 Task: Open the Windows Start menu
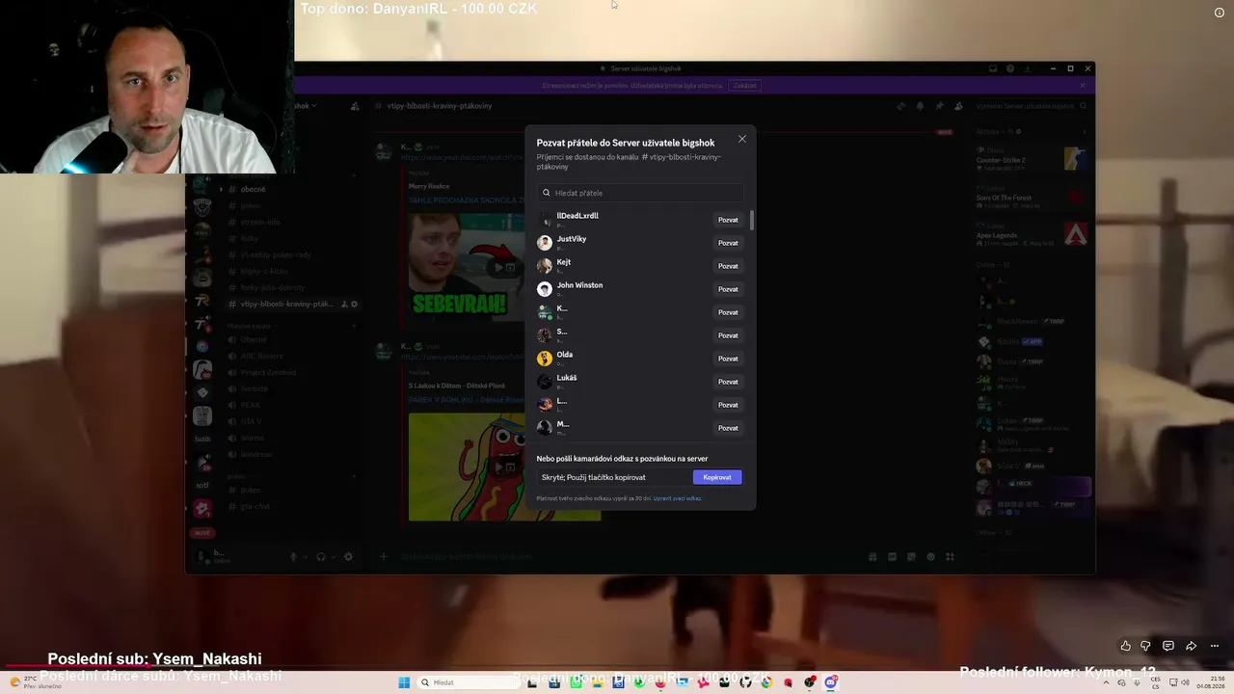tap(404, 682)
